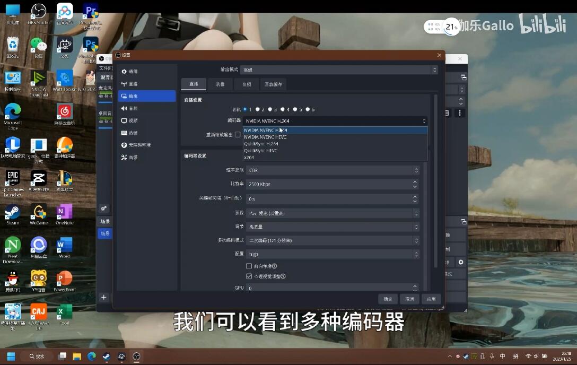Select audio track 3 radio button
Image resolution: width=577 pixels, height=365 pixels.
[270, 109]
